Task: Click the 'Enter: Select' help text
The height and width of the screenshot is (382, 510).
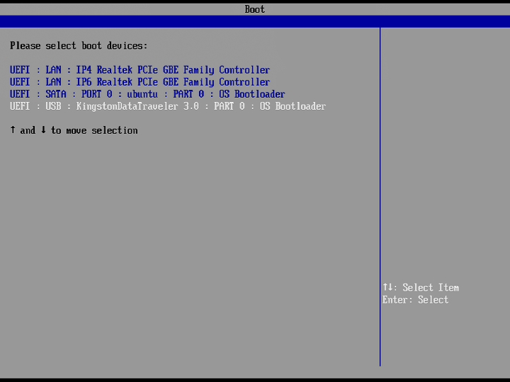Action: (x=415, y=299)
